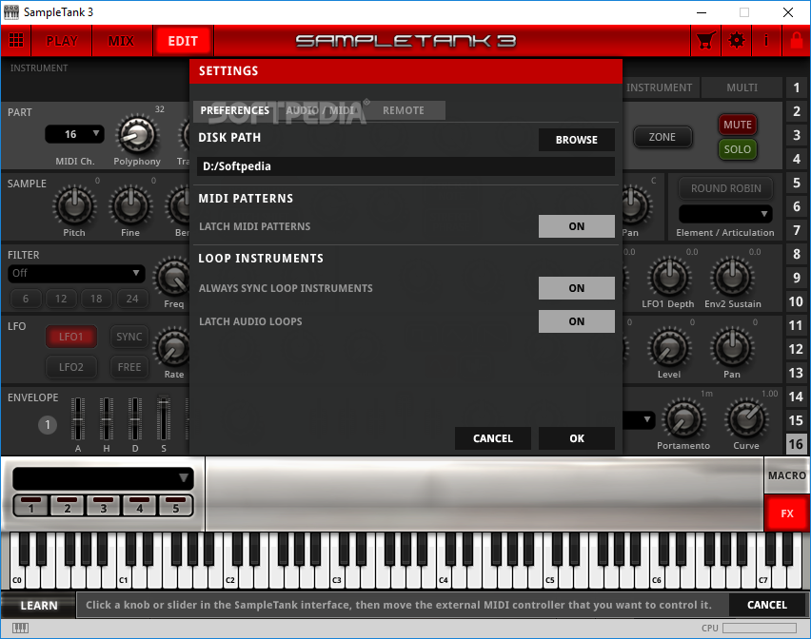
Task: Open the info icon
Action: click(x=766, y=40)
